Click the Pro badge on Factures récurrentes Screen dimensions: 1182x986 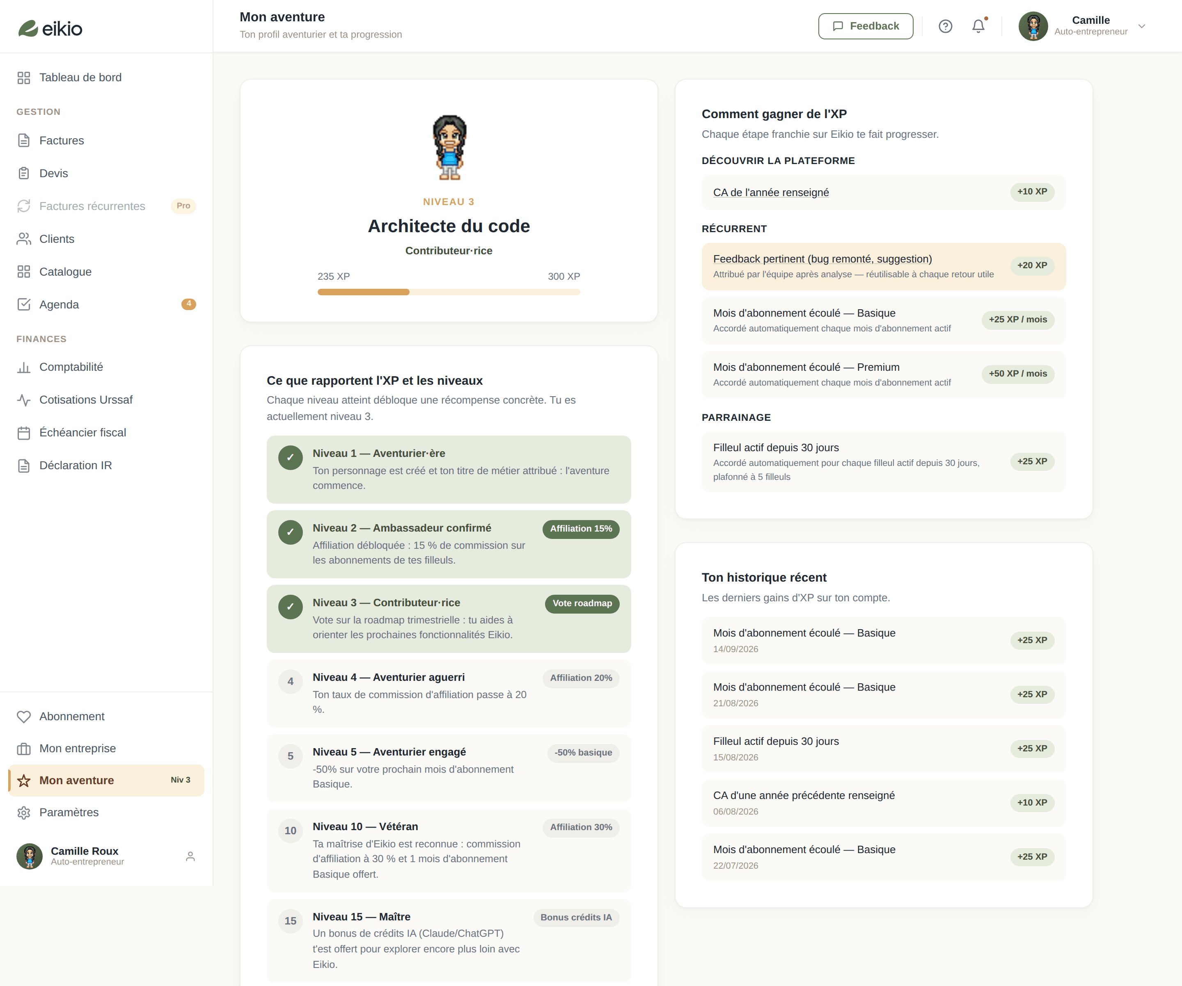click(x=183, y=206)
